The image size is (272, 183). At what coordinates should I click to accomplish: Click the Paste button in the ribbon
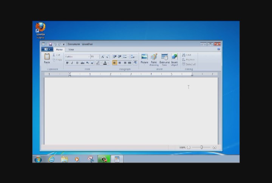coord(47,58)
